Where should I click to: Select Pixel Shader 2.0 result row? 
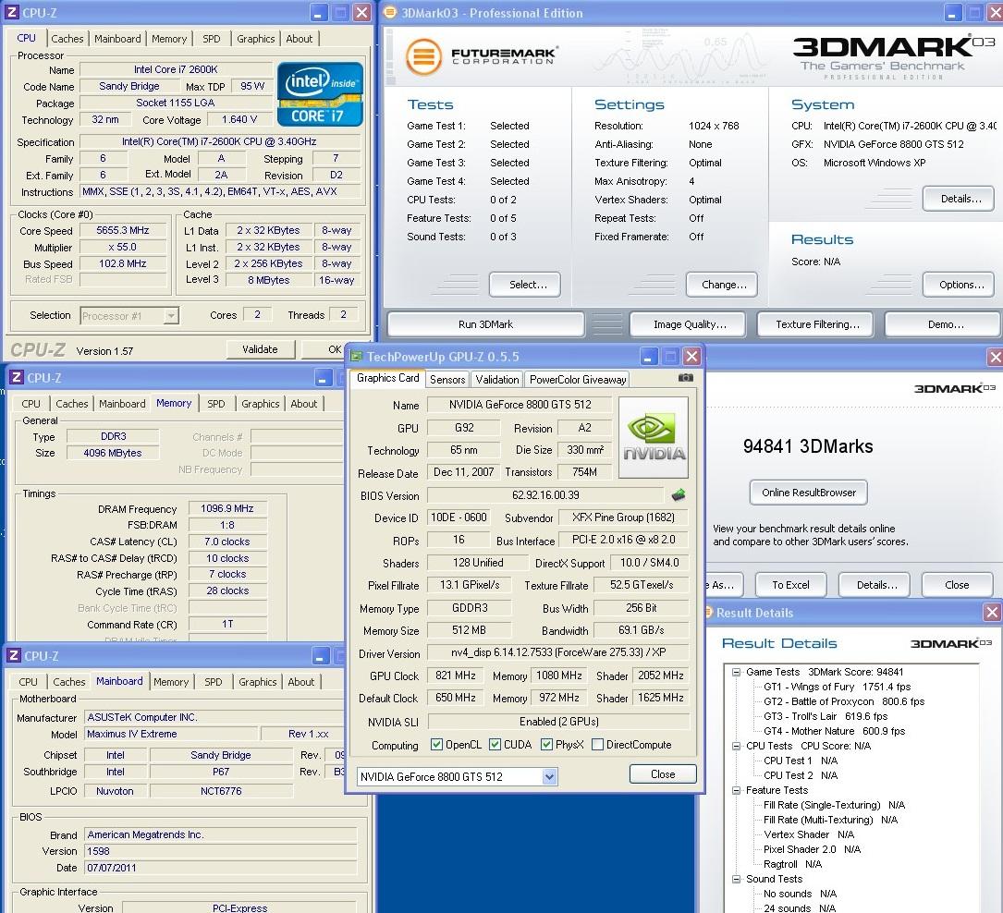tap(812, 849)
